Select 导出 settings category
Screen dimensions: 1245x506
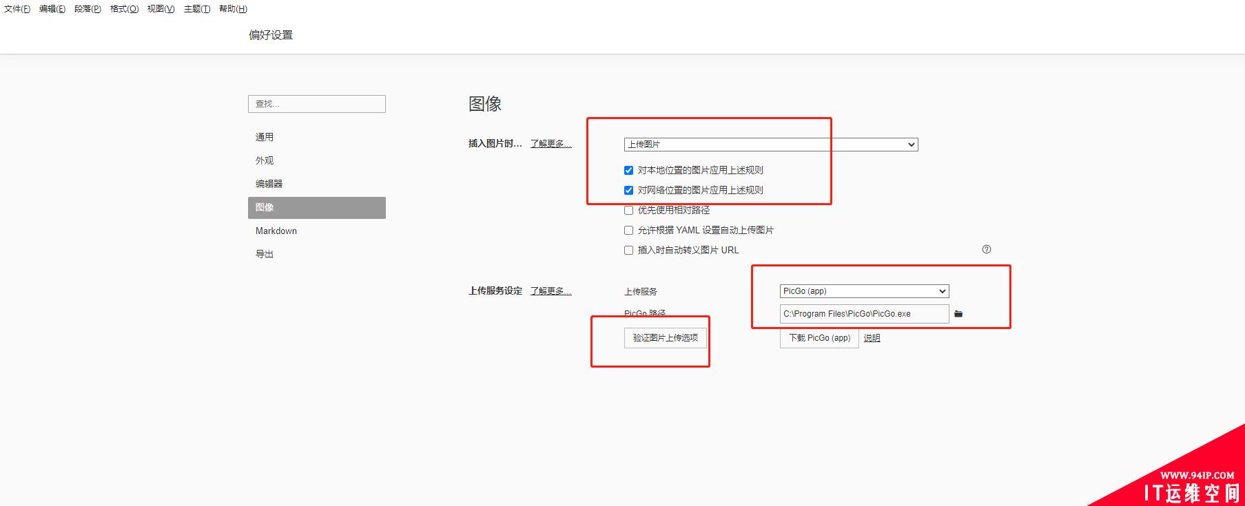tap(317, 254)
